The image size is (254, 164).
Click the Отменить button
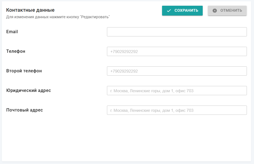(x=227, y=11)
